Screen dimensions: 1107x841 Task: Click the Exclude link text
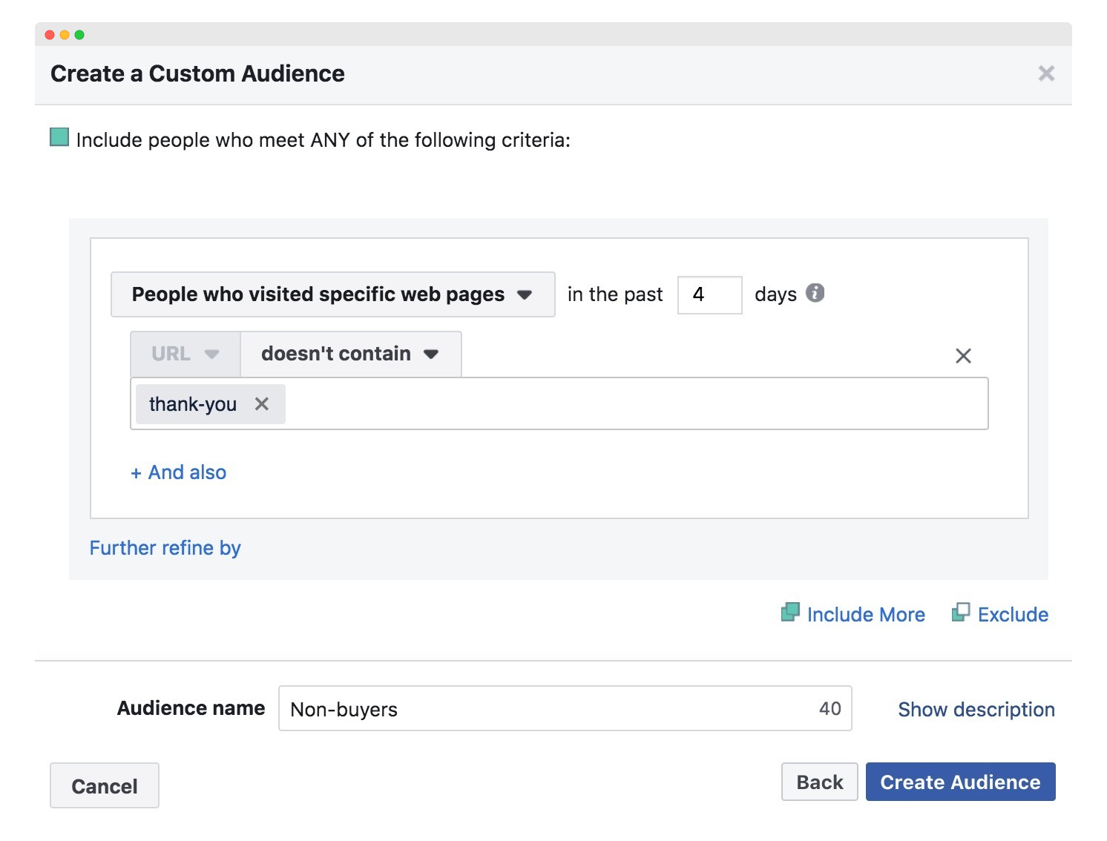point(1013,615)
